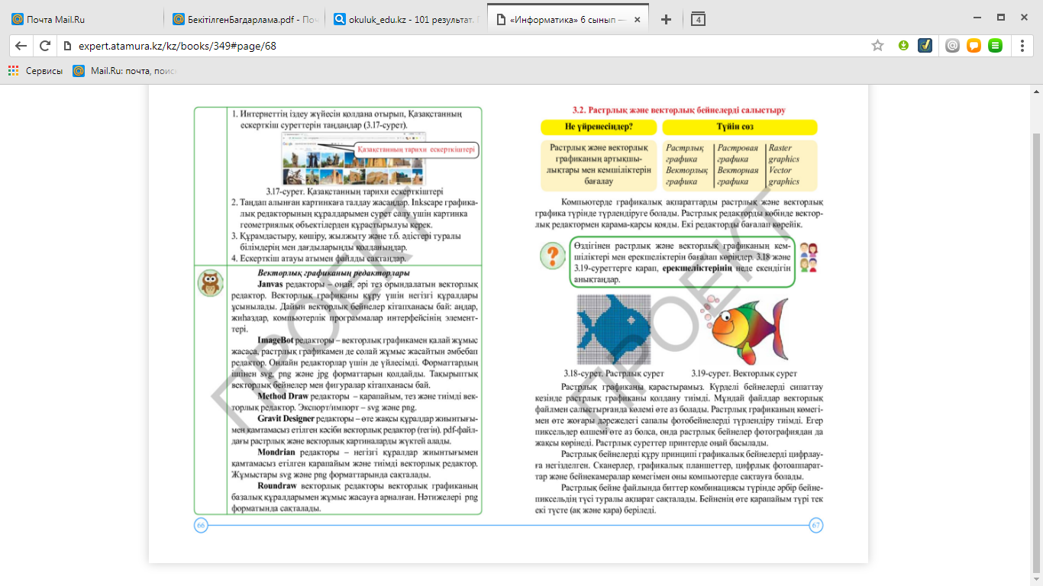Click the Kazakhstan monuments search screenshot
The image size is (1043, 586).
point(355,160)
